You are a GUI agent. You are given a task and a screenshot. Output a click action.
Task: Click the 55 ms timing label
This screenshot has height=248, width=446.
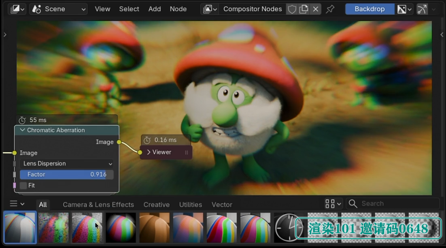pyautogui.click(x=38, y=120)
